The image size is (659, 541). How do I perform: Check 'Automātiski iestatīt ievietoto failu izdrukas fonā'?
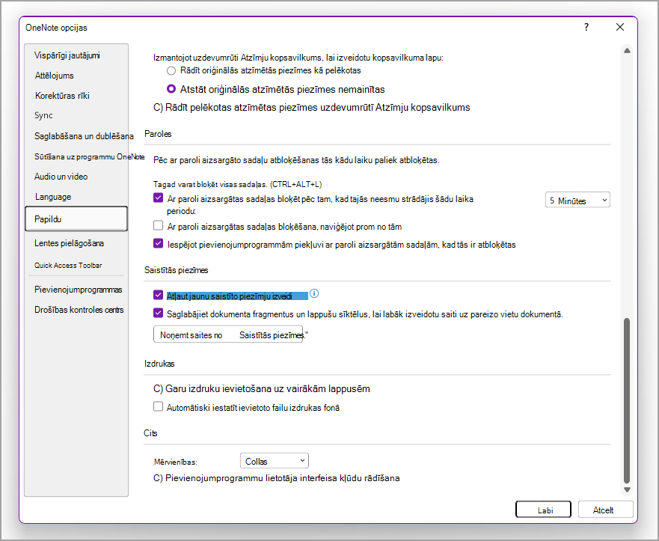click(158, 406)
